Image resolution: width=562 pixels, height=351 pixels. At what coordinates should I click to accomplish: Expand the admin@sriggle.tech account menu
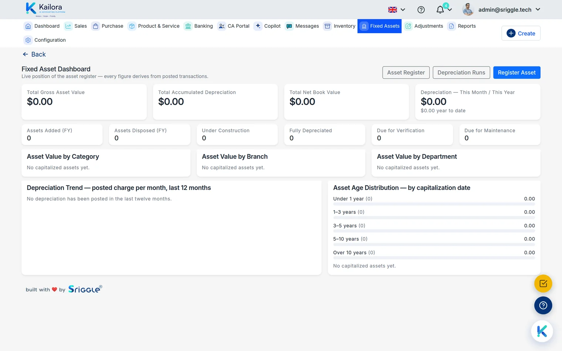click(x=509, y=10)
